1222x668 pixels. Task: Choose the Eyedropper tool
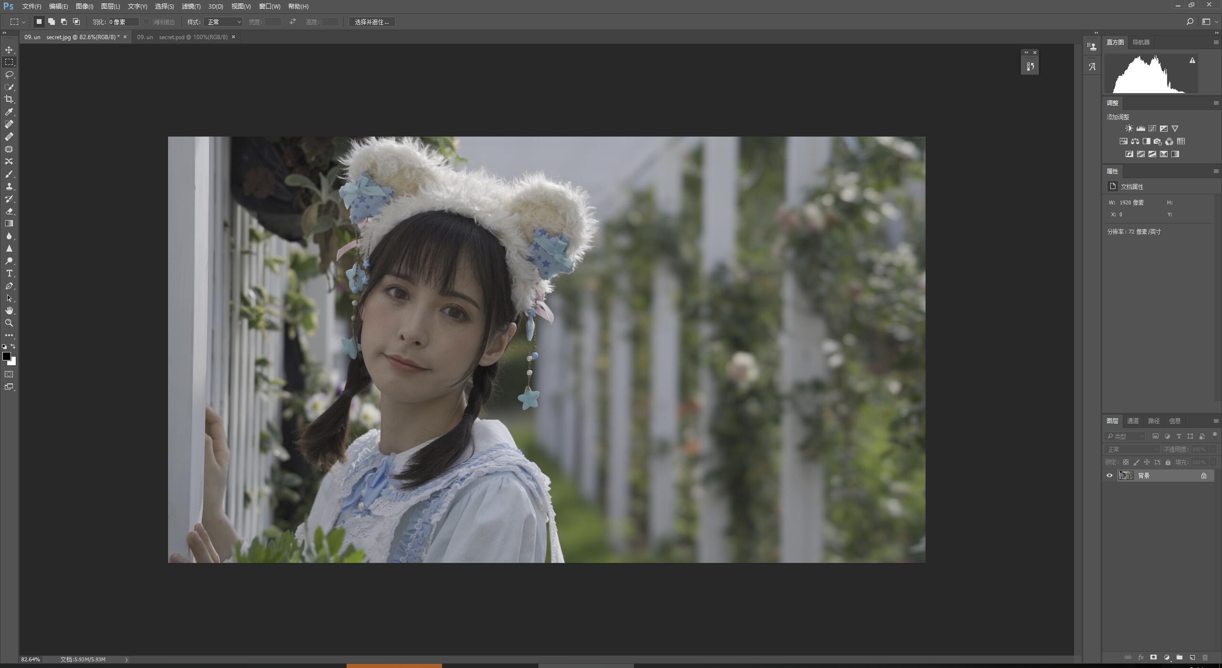9,112
